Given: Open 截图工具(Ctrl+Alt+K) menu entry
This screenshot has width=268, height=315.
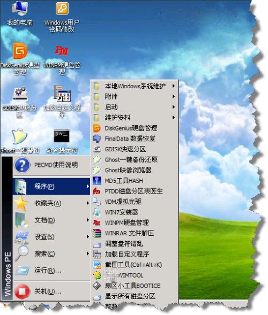Looking at the screenshot, I should click(135, 265).
